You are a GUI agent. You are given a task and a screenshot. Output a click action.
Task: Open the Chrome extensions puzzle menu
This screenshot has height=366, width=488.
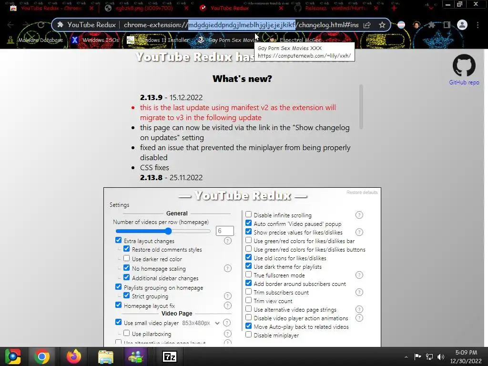[x=431, y=25]
